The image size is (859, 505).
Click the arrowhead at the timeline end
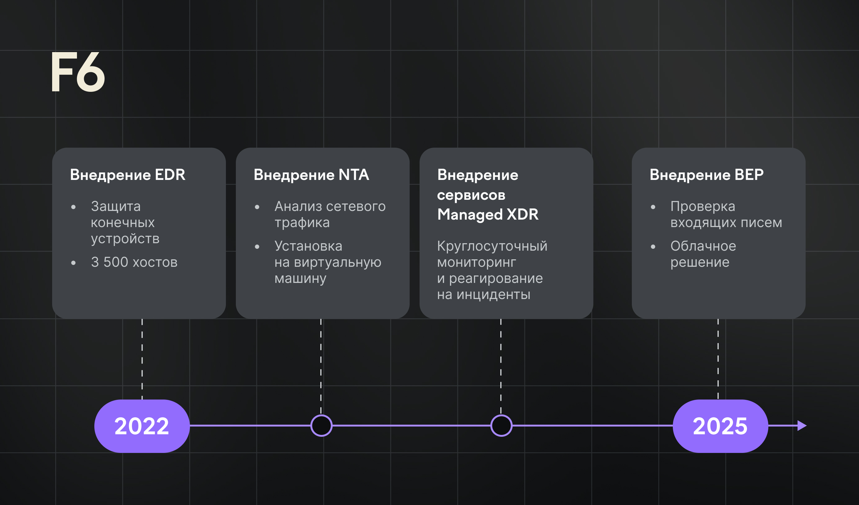802,426
